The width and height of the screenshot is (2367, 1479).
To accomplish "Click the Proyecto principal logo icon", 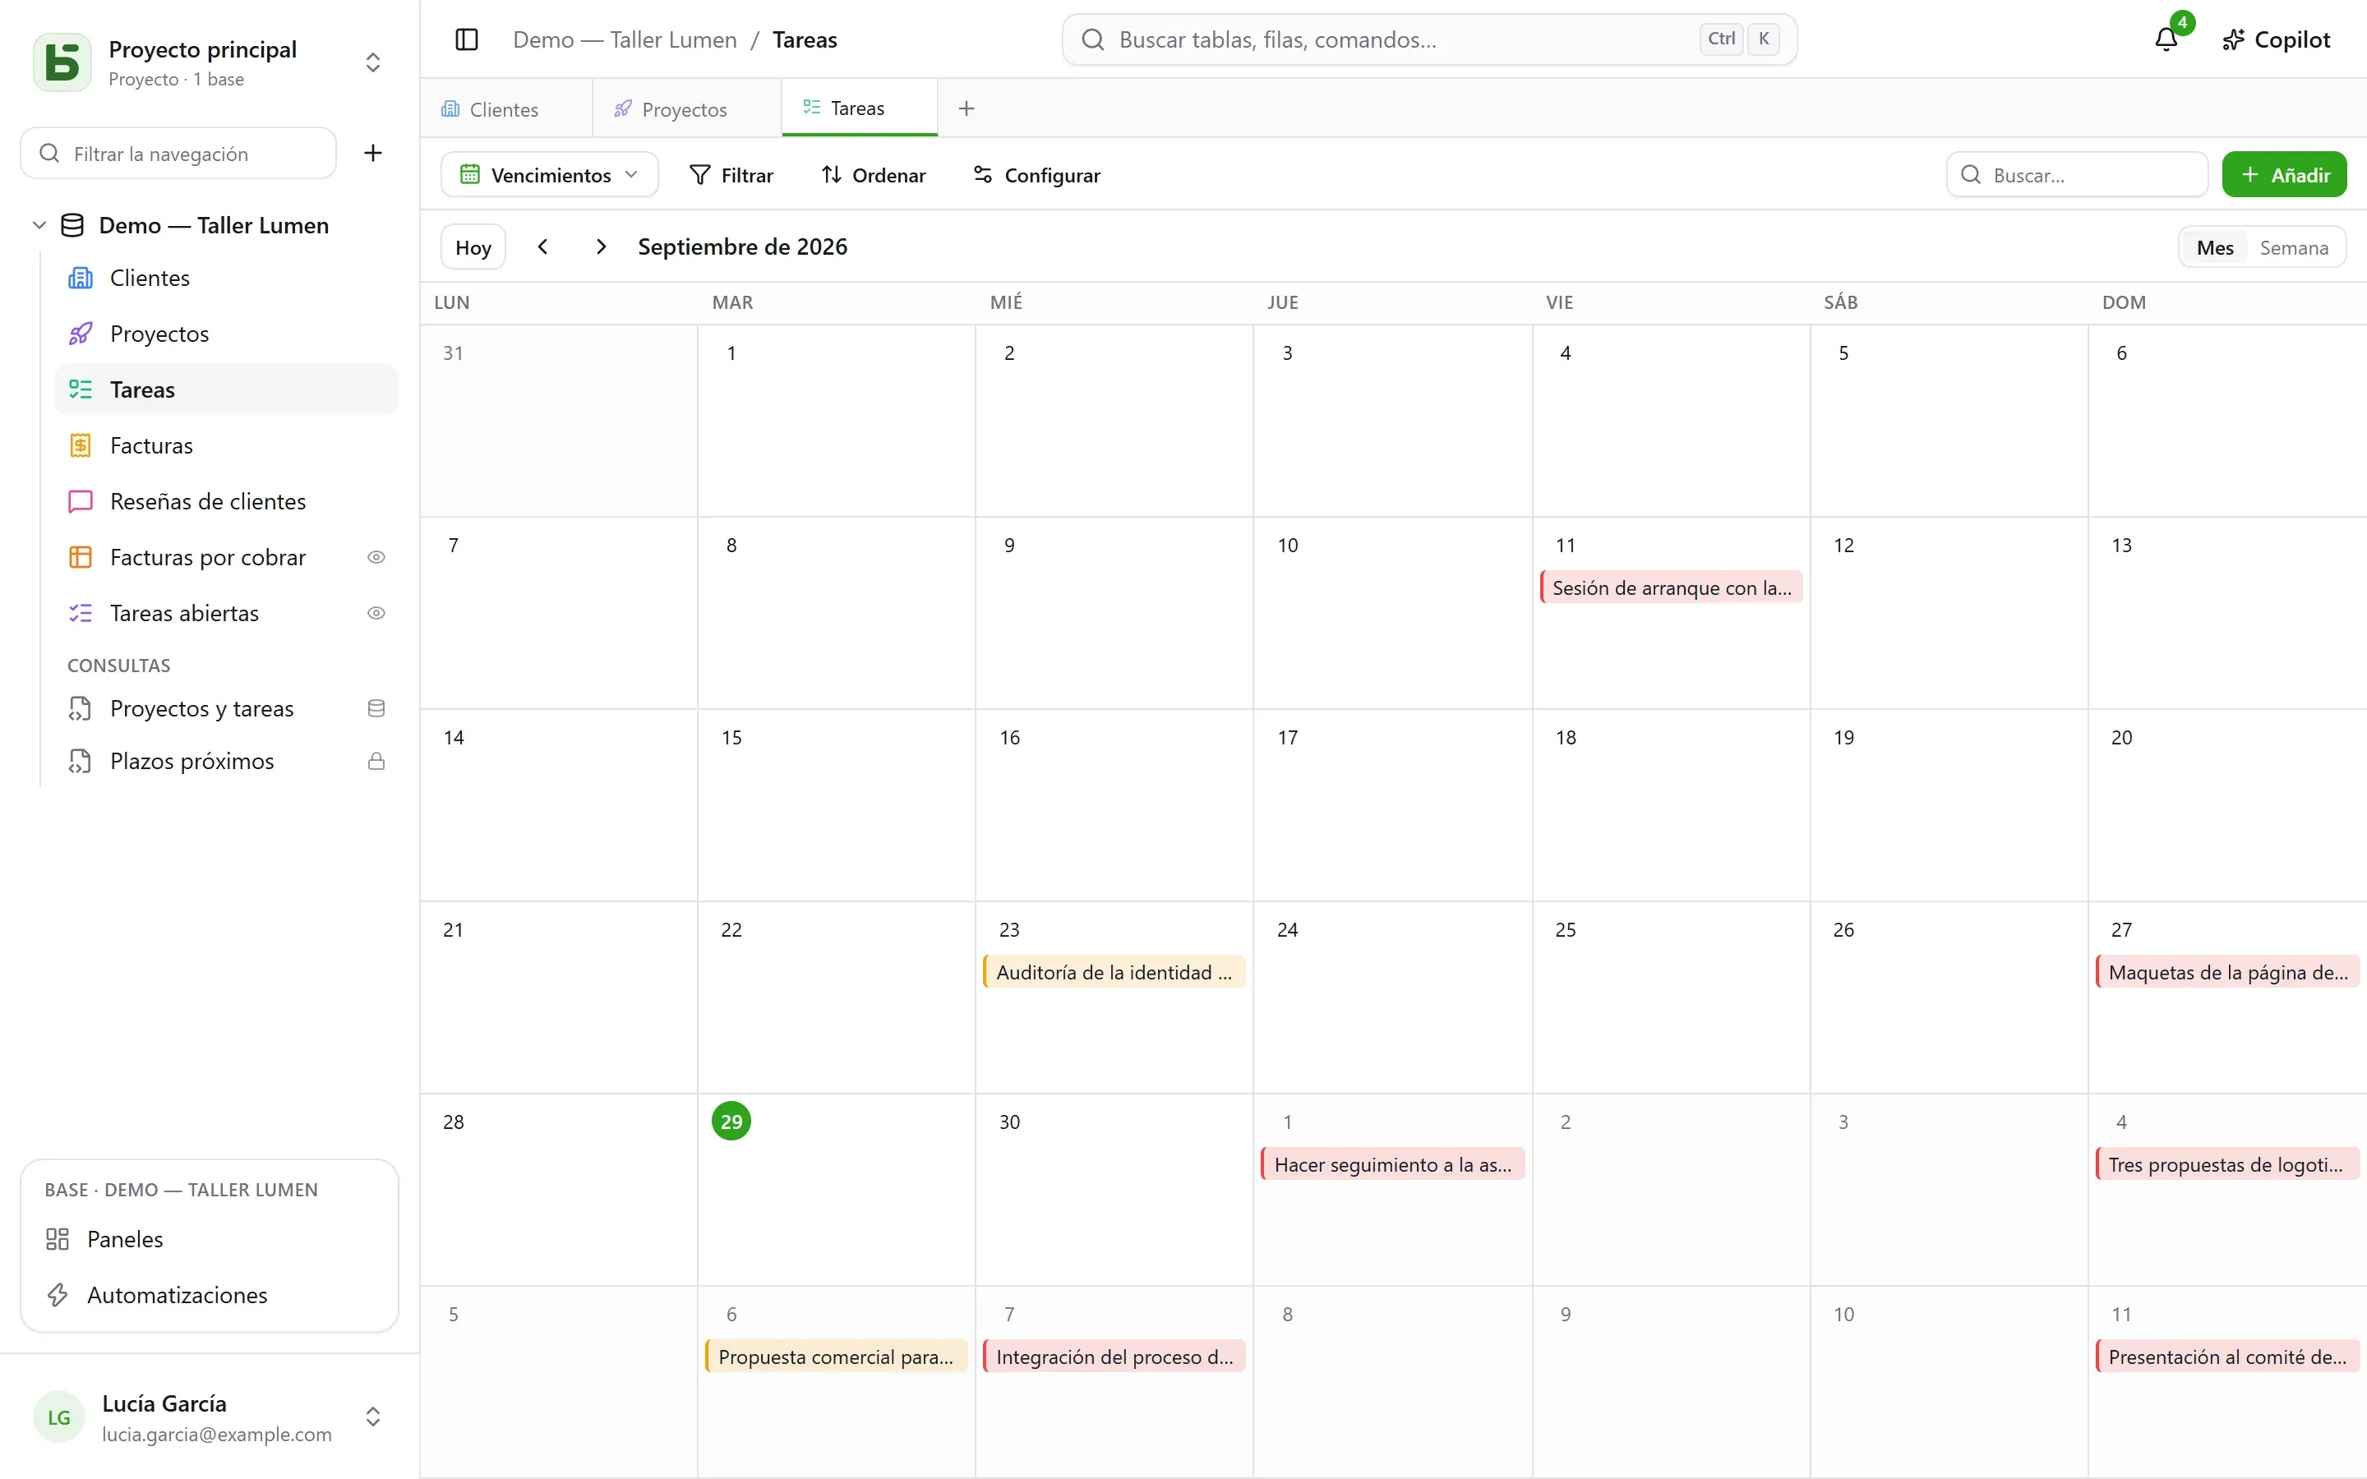I will pos(62,62).
